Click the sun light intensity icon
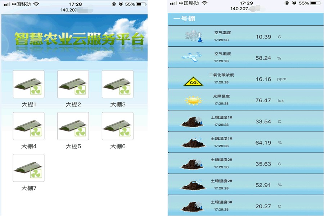 click(193, 100)
